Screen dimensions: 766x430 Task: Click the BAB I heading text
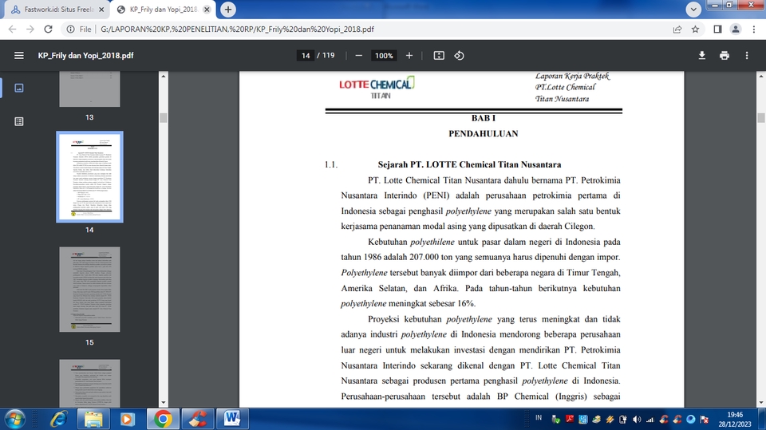pyautogui.click(x=484, y=118)
